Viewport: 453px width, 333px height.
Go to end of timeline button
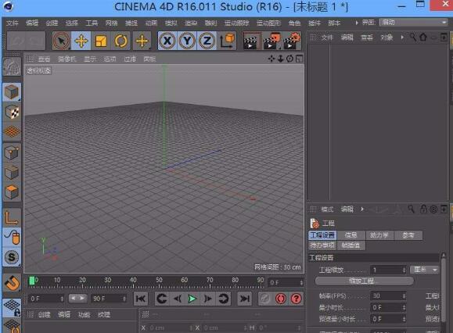point(244,299)
